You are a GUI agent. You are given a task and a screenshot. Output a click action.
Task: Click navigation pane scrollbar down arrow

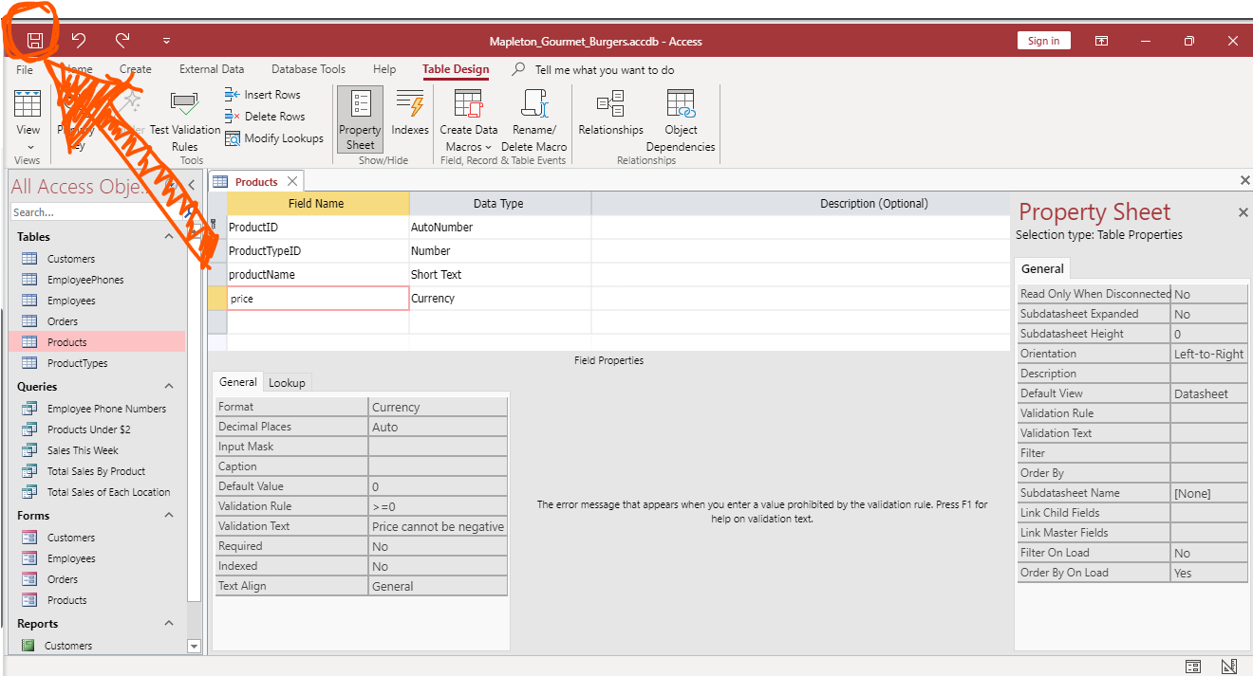click(x=195, y=647)
